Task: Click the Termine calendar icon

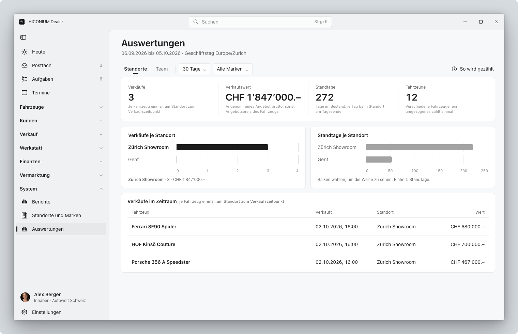Action: click(x=25, y=93)
